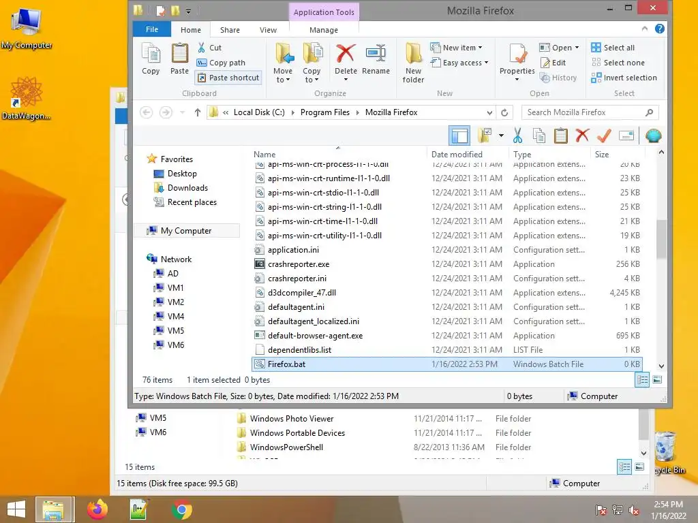This screenshot has width=698, height=523.
Task: Launch Chrome from the taskbar
Action: click(x=181, y=509)
